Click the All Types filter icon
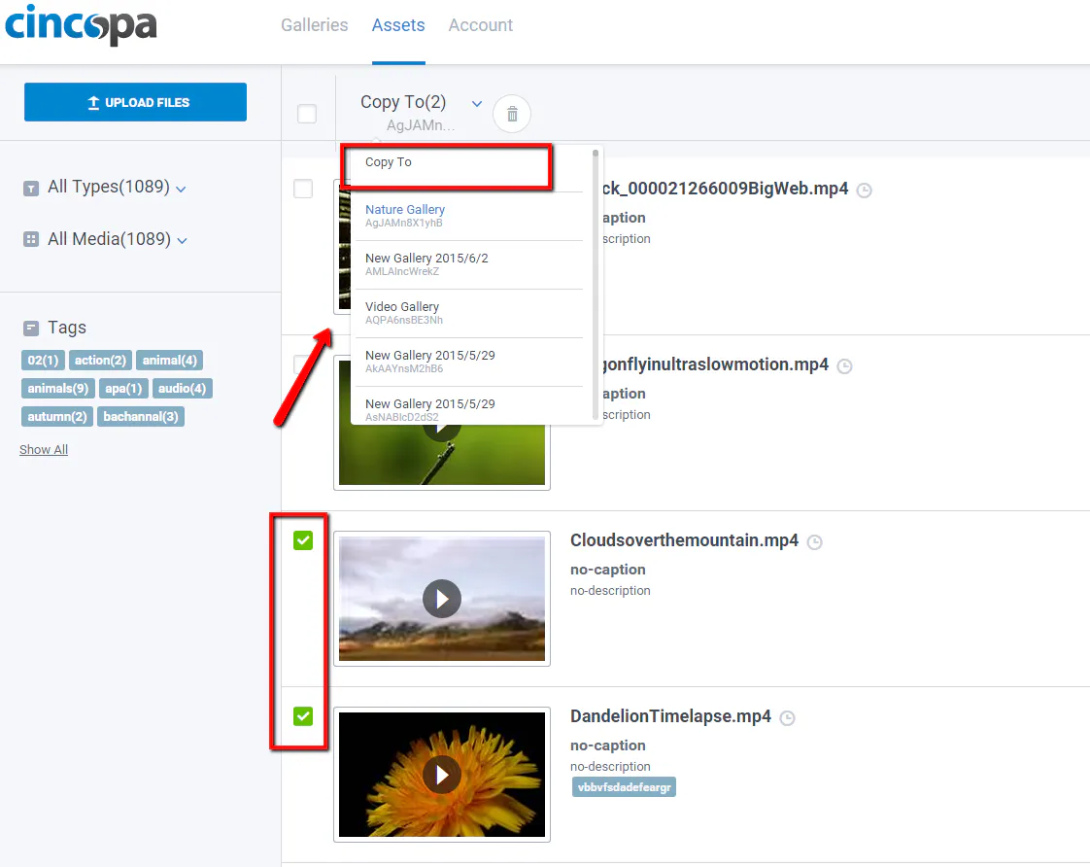Viewport: 1090px width, 867px height. pyautogui.click(x=31, y=189)
